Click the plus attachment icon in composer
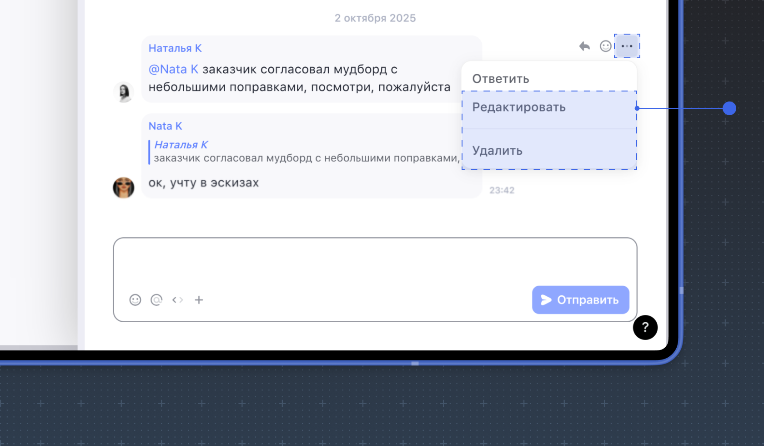 (x=199, y=300)
